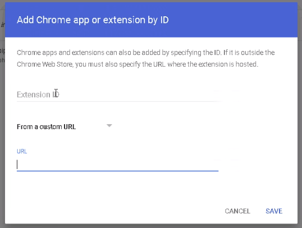Click the blue underline of the URL field
Screen dimensions: 302x228
[117, 171]
